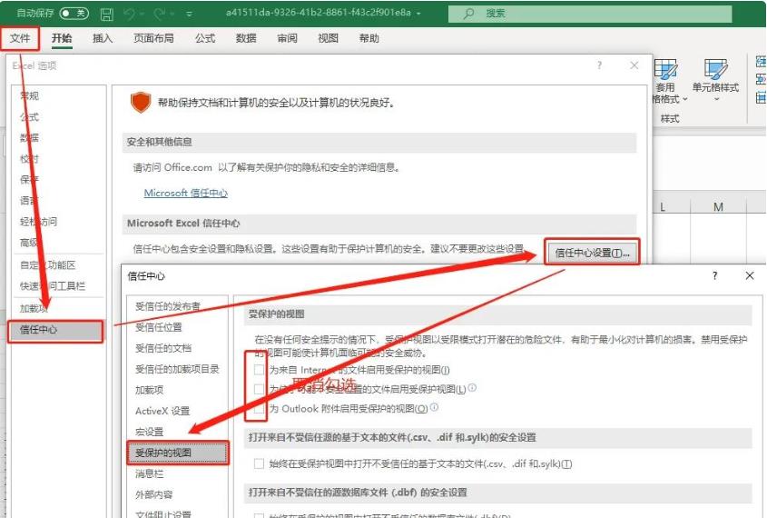Click the search magnifier icon
The image size is (767, 518).
pyautogui.click(x=468, y=14)
